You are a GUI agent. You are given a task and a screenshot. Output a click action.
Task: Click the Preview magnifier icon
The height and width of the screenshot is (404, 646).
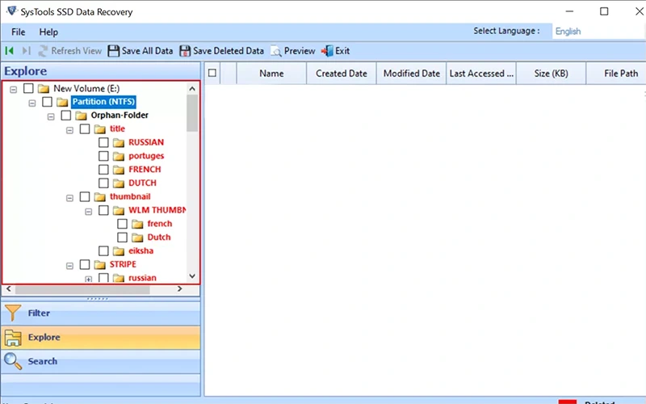[x=276, y=51]
